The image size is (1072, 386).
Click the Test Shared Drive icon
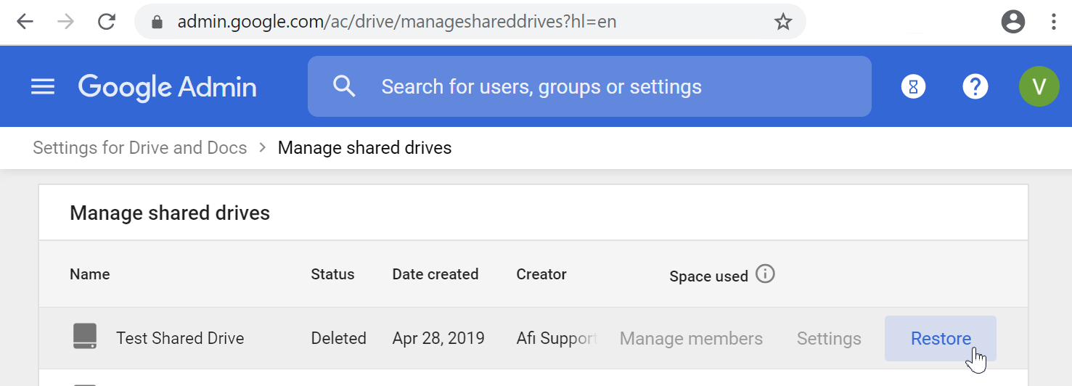pos(85,337)
